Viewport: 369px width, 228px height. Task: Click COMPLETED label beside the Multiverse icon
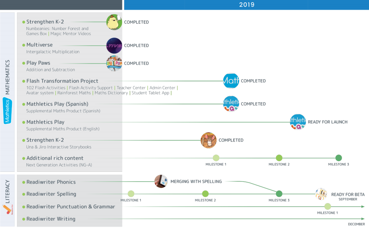pyautogui.click(x=137, y=46)
